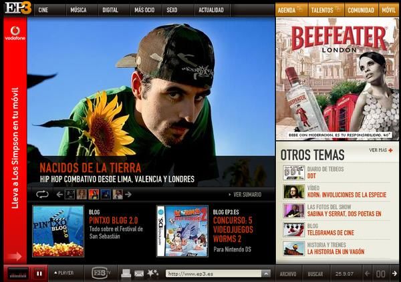Go to next slide arrow in carousel
Image resolution: width=401 pixels, height=282 pixels.
tap(128, 195)
